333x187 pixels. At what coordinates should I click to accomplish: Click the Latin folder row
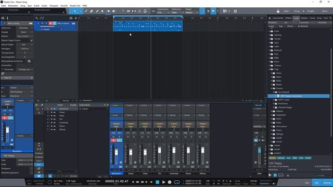pos(299,46)
